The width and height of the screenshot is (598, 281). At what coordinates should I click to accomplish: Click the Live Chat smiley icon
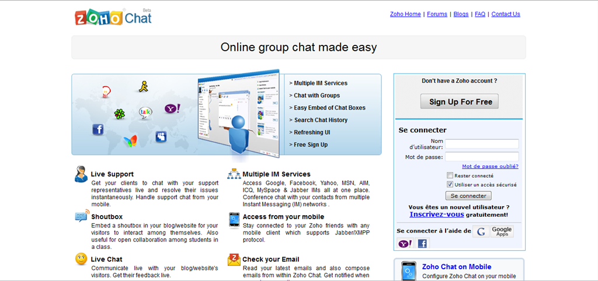[x=81, y=259]
